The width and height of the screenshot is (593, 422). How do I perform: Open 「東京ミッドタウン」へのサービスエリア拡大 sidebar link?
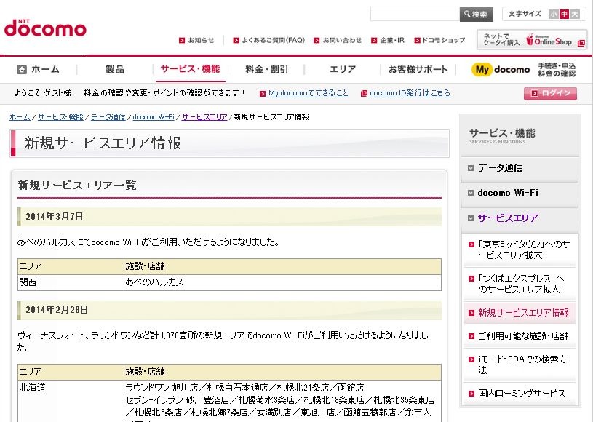pos(524,250)
